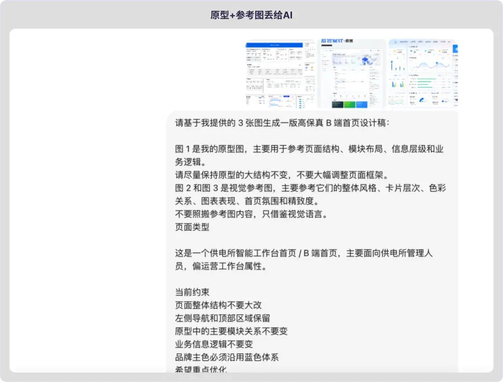Viewport: 503px width, 382px height.
Task: Click the line '请尽量保持原型的大结构不变'
Action: click(282, 175)
